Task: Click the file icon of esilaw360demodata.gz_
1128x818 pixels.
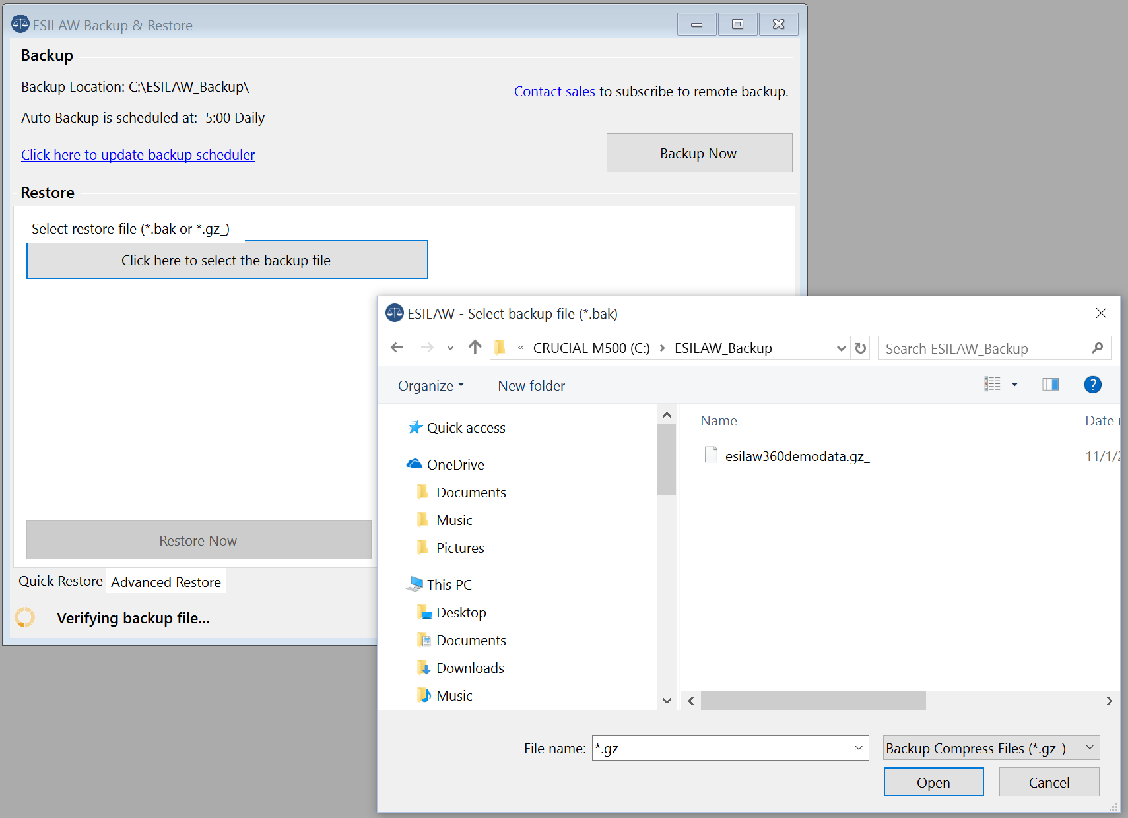Action: coord(711,455)
